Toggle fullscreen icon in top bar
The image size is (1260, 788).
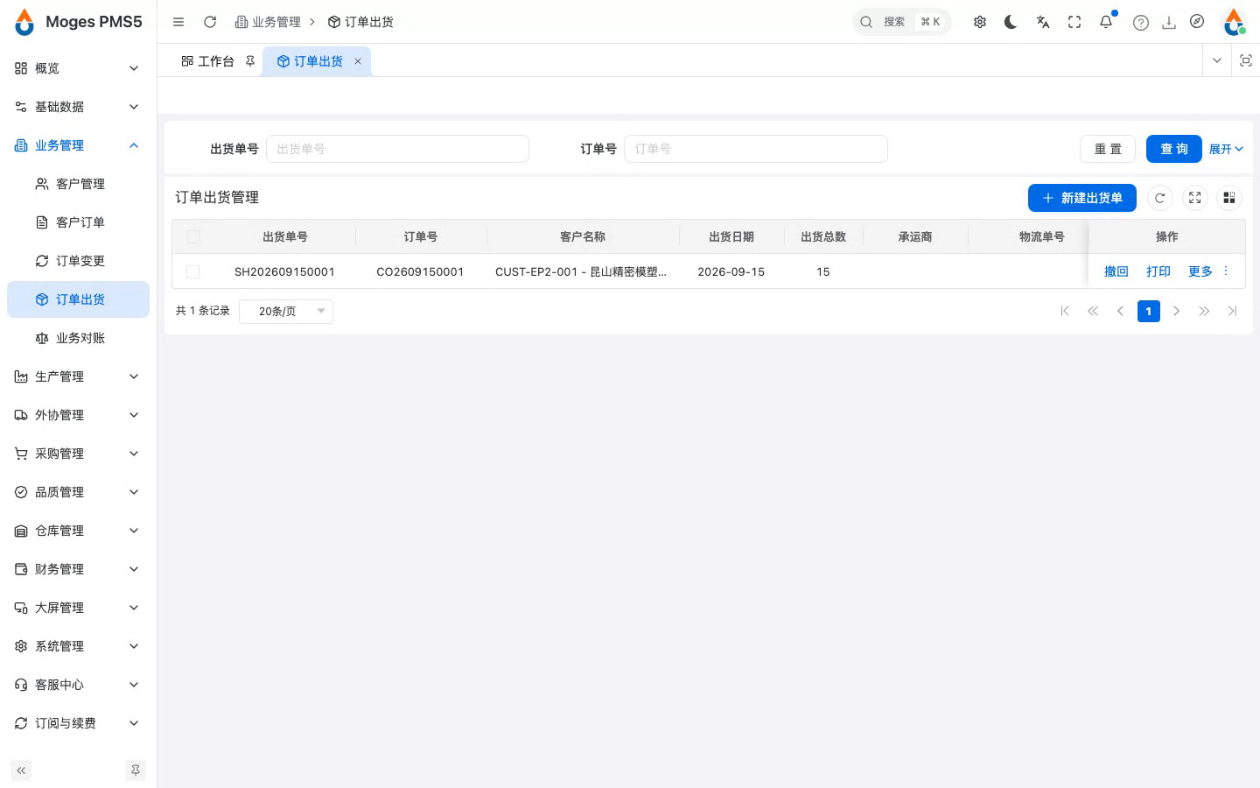coord(1074,22)
